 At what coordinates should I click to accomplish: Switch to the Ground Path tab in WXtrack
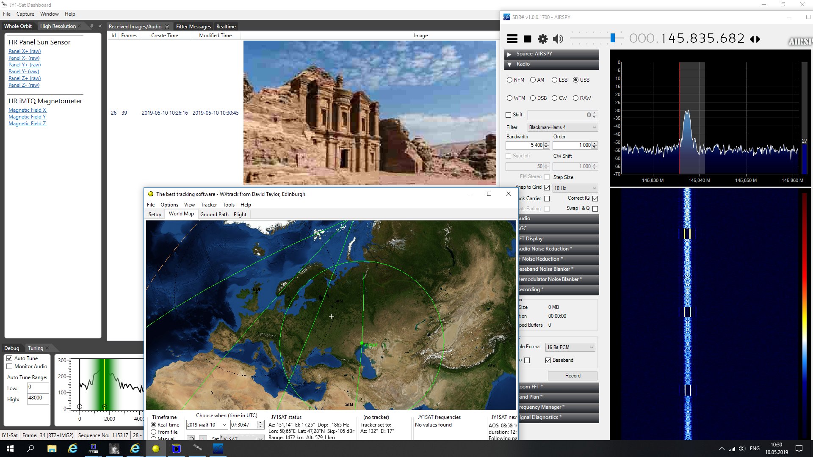click(x=214, y=215)
